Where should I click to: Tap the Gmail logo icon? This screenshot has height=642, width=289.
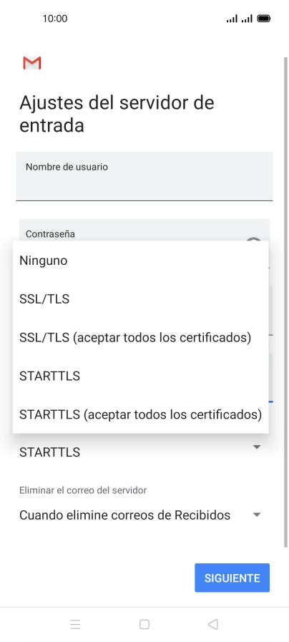tap(32, 63)
